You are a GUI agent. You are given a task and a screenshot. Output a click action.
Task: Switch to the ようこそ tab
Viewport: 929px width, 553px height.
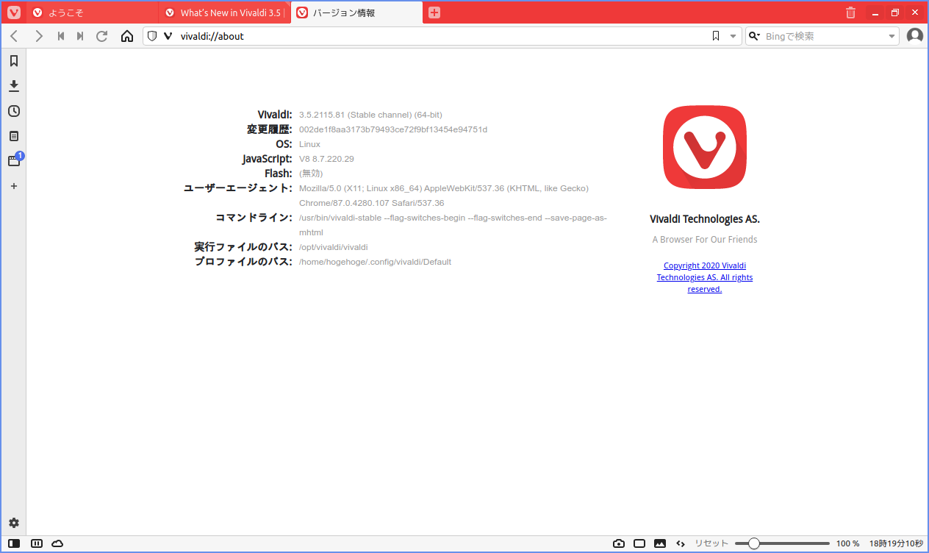[93, 13]
